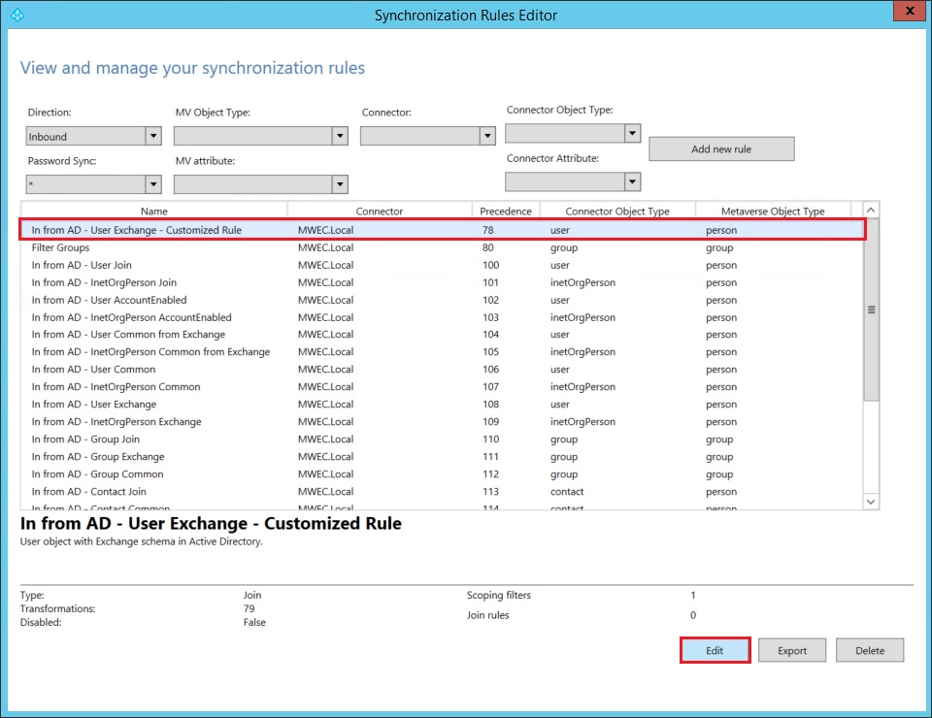Delete the selected rule

(870, 650)
